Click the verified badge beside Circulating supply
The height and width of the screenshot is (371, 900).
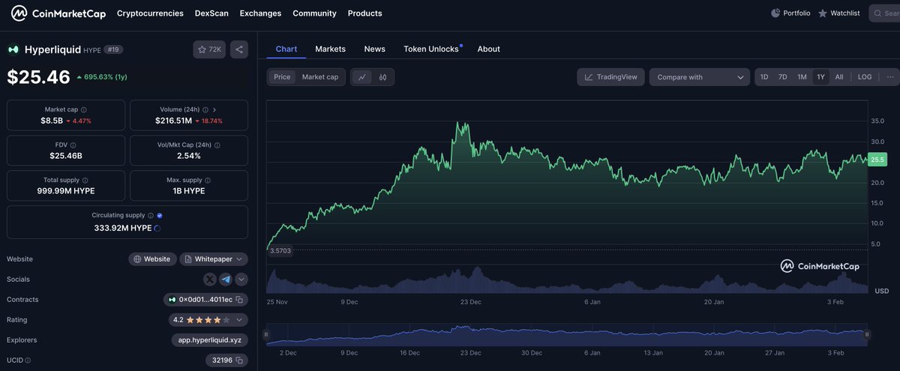pos(160,216)
